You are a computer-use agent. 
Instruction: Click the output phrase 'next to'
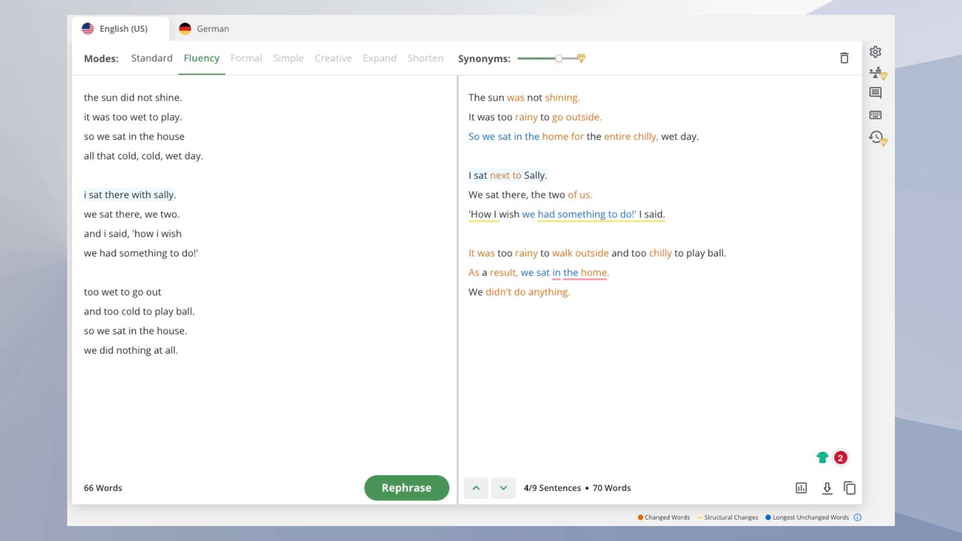coord(506,176)
